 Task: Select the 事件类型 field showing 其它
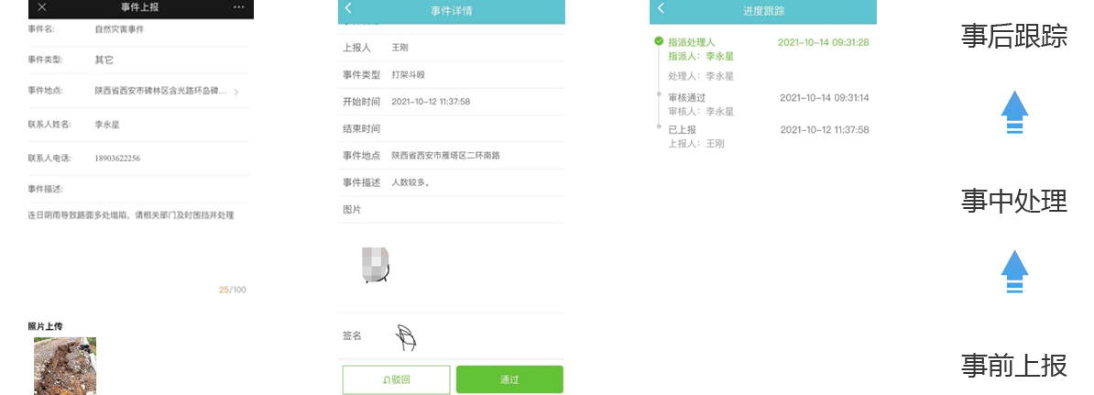(x=139, y=60)
